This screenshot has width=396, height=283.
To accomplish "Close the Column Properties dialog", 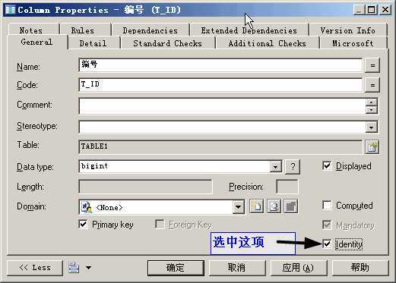I will coord(385,10).
